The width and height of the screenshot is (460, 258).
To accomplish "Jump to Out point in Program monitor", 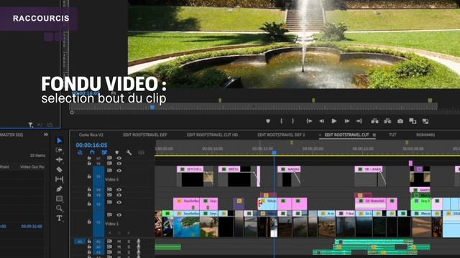I will click(359, 121).
